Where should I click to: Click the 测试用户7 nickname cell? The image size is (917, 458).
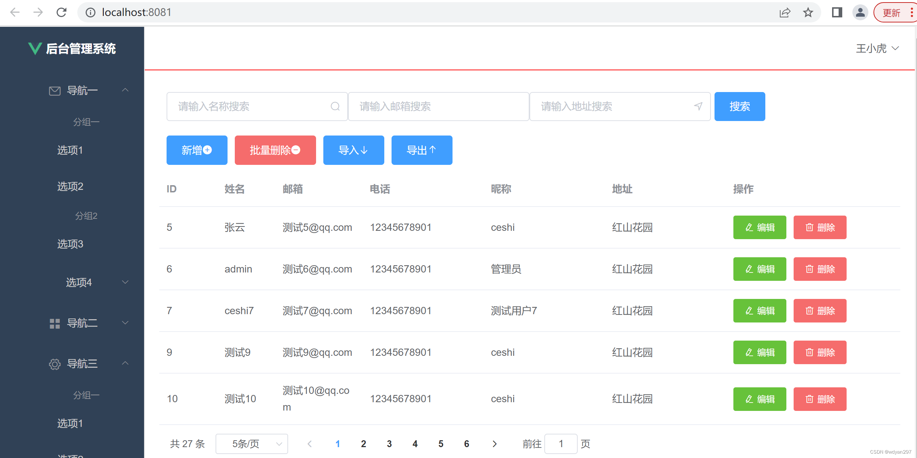(x=514, y=311)
